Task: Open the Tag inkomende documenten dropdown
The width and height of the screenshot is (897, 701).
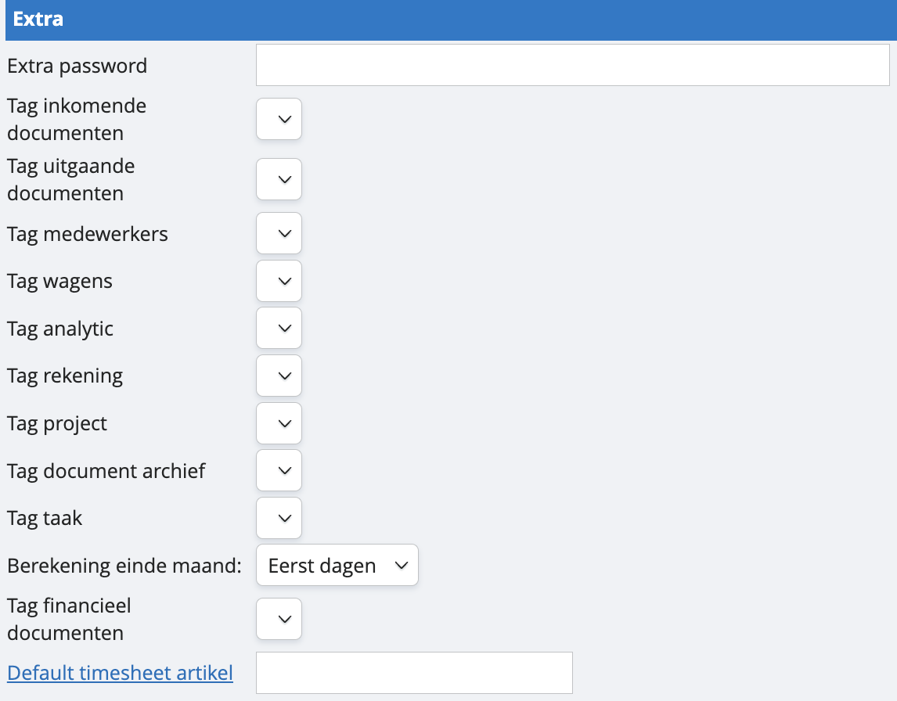Action: [x=279, y=119]
